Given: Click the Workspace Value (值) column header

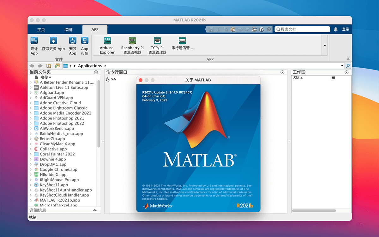Looking at the screenshot, I should [334, 78].
